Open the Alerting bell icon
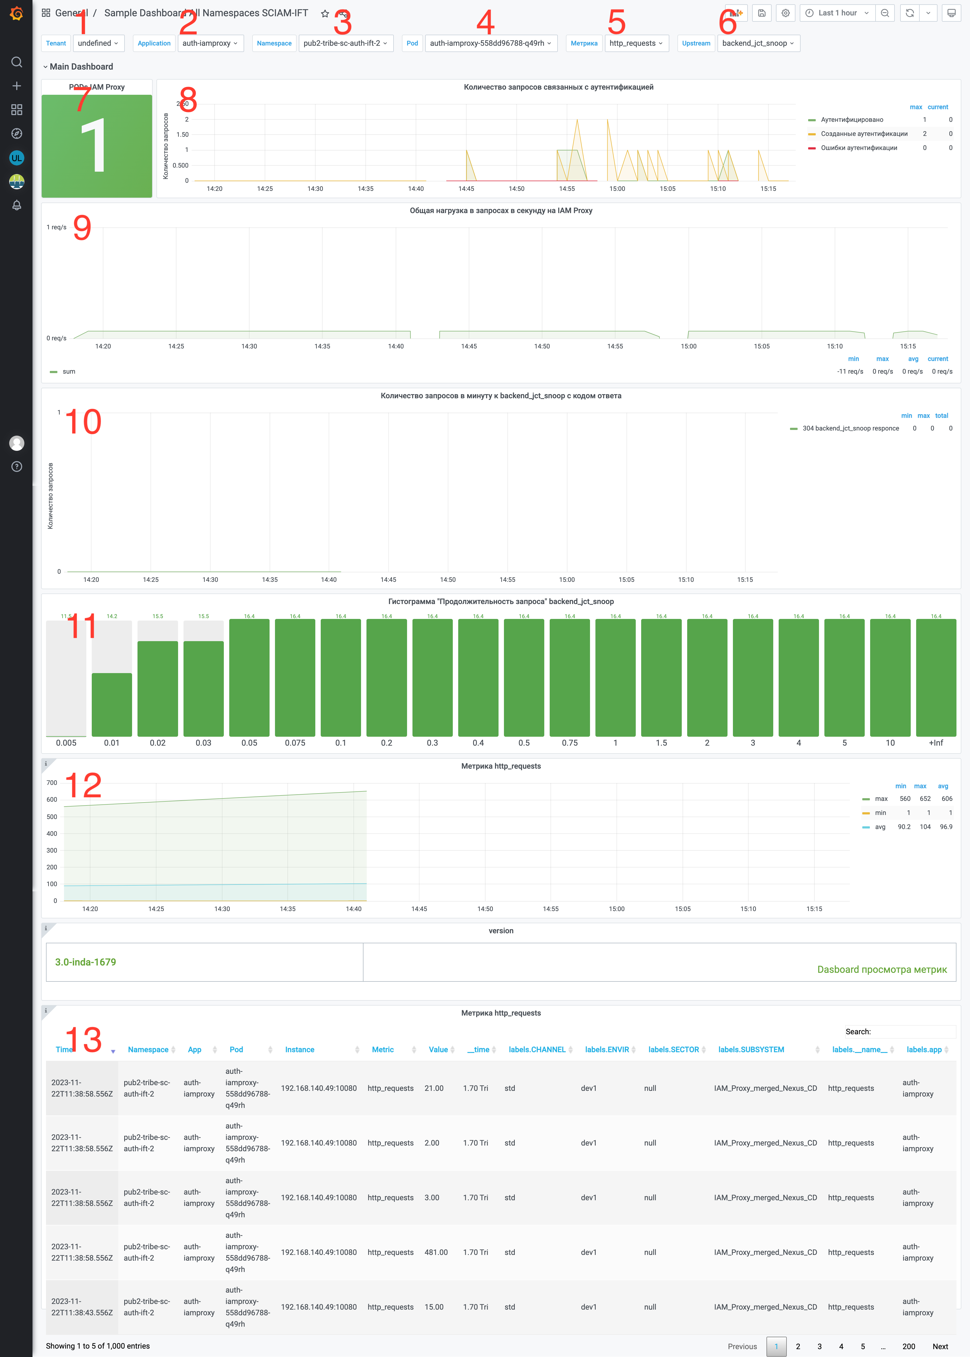Screen dimensions: 970x1357 click(17, 205)
